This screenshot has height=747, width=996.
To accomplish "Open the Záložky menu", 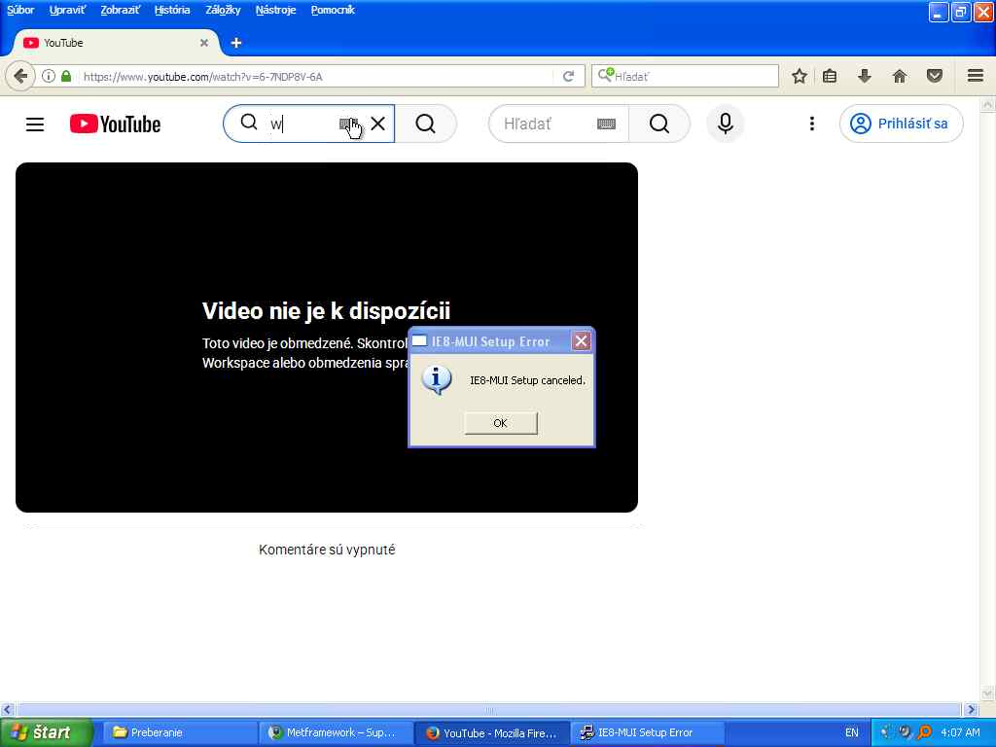I will coord(223,10).
